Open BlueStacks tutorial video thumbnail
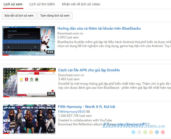 click(x=29, y=41)
